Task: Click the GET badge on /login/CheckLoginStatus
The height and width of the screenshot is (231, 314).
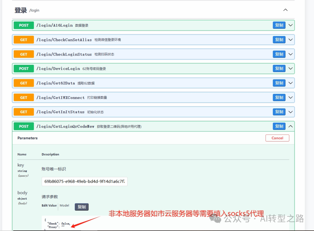Action: pyautogui.click(x=23, y=54)
